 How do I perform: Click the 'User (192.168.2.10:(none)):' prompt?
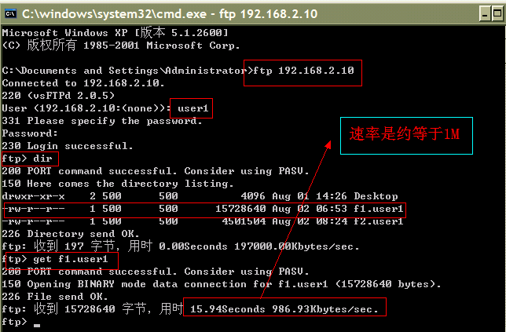(86, 108)
